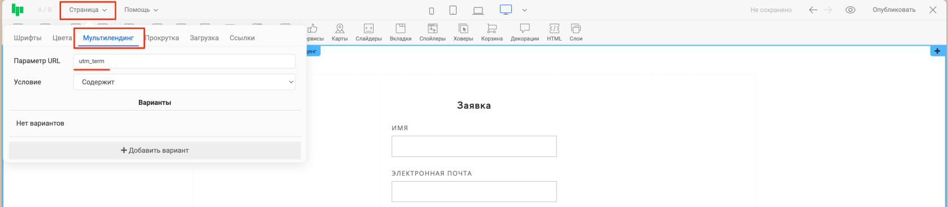Switch to mobile phone preview
948x207 pixels.
click(432, 11)
